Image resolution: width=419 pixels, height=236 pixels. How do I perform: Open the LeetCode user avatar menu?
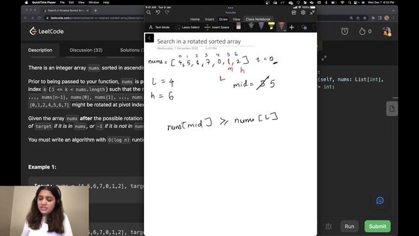click(x=387, y=31)
